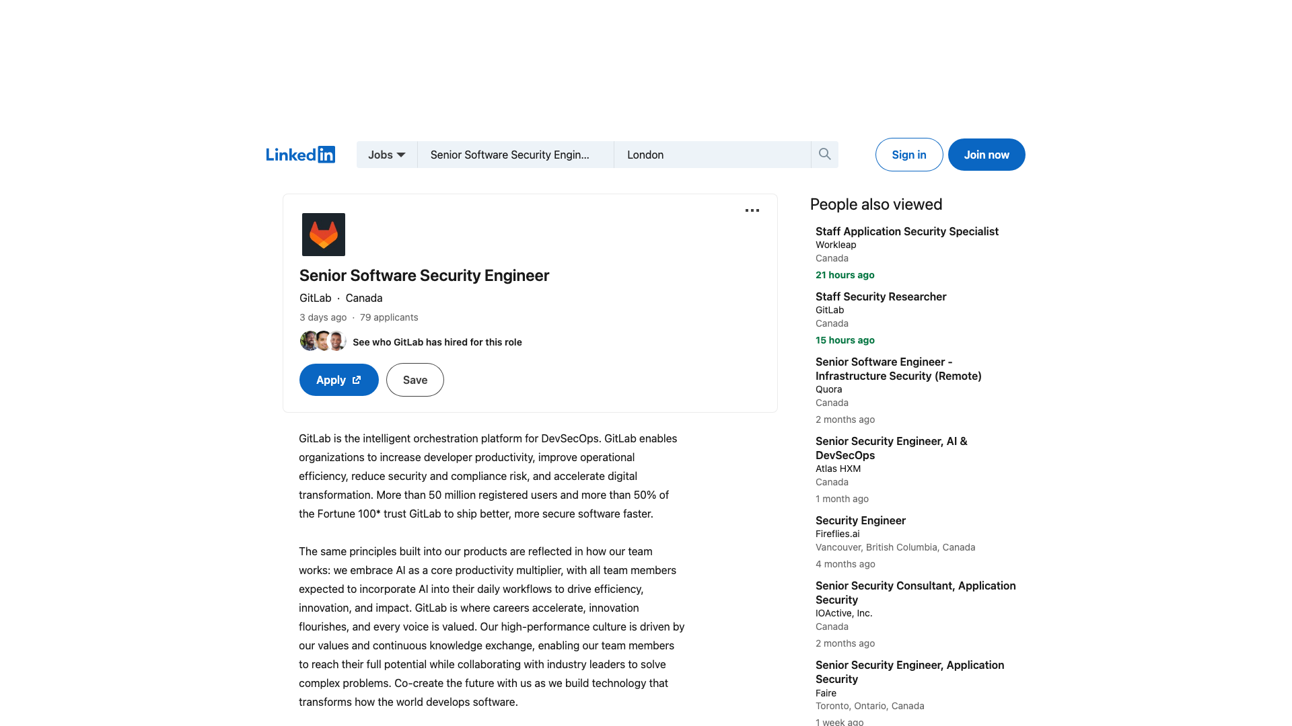
Task: Open Senior Security Engineer, AI & DevSecOps job
Action: (892, 448)
